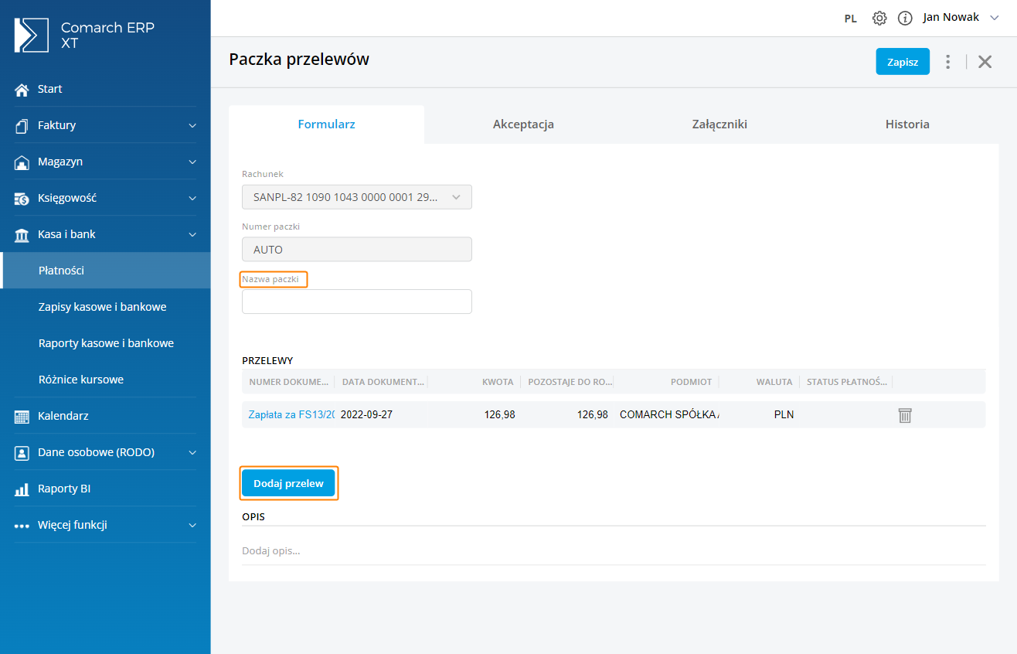This screenshot has height=654, width=1017.
Task: Open the Zapłata za FS13 link
Action: [x=291, y=415]
